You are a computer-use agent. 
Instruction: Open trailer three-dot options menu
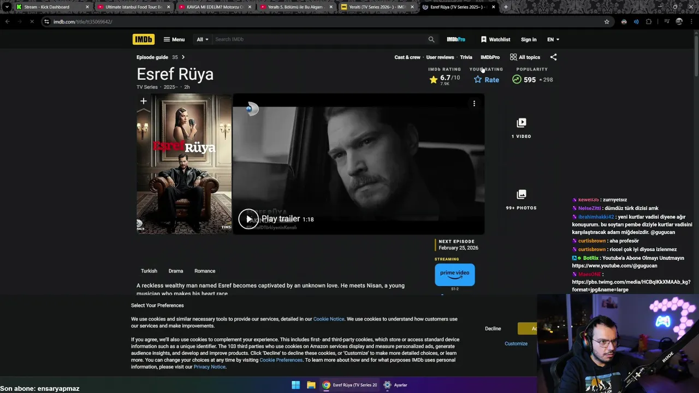point(474,104)
